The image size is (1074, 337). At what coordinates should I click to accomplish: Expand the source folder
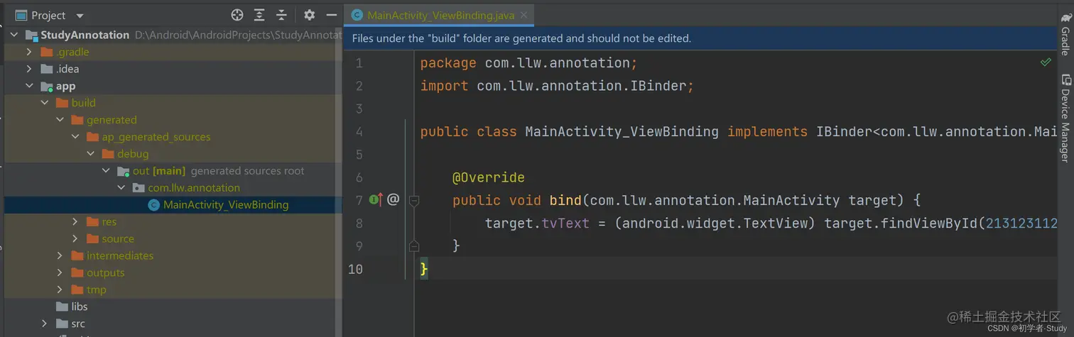[x=75, y=238]
